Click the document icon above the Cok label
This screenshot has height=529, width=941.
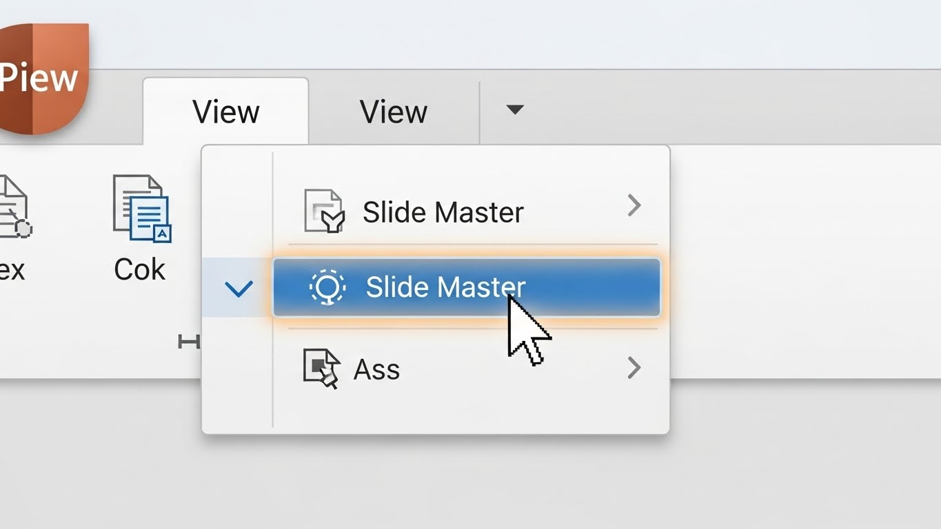click(x=141, y=208)
